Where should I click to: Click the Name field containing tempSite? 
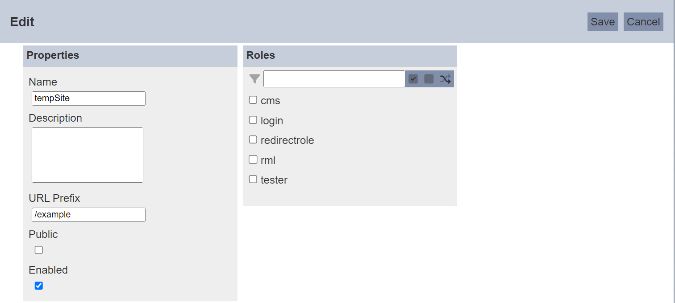88,98
